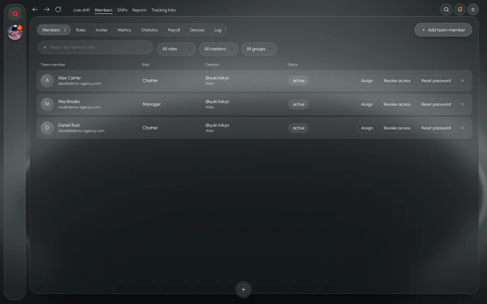The height and width of the screenshot is (304, 487).
Task: Focus the Search by name or role field
Action: [x=95, y=47]
